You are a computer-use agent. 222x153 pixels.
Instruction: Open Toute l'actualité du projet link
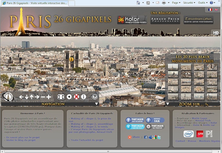tap(87, 140)
